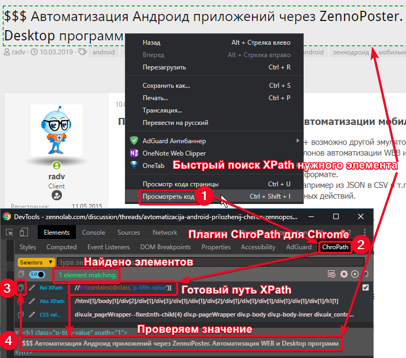Click the OneNote Web Clipper icon in context menu

click(134, 153)
